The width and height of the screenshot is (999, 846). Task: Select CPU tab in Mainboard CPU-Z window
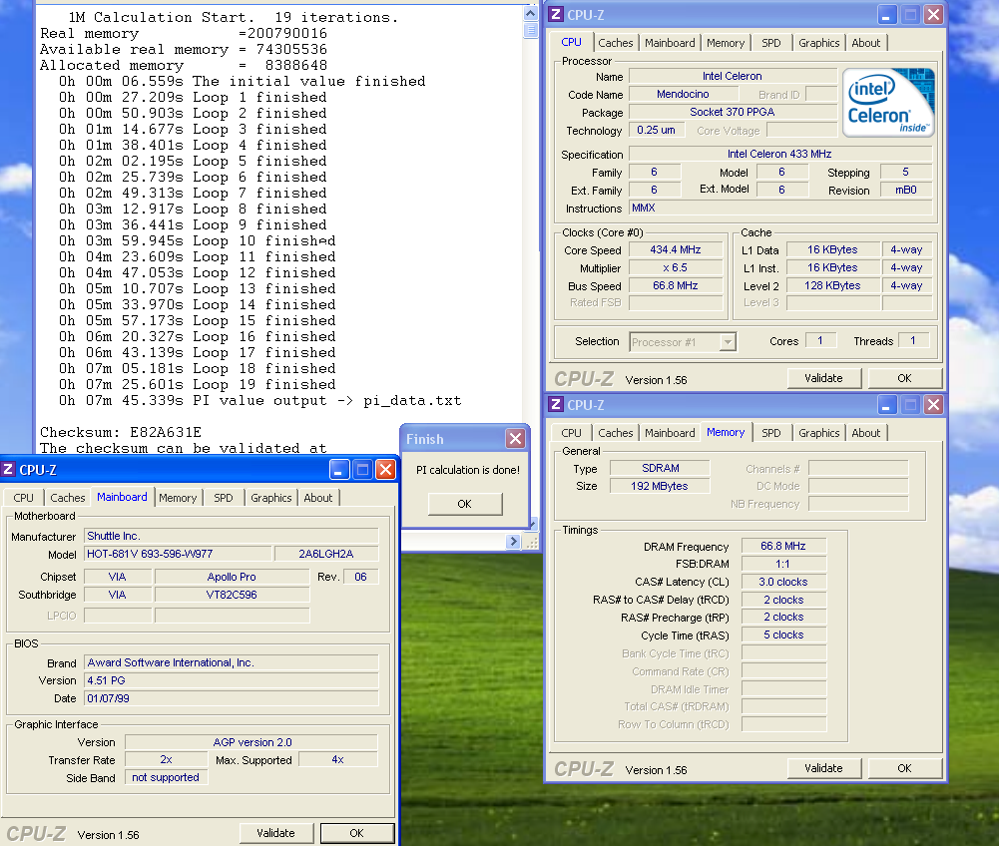click(23, 498)
